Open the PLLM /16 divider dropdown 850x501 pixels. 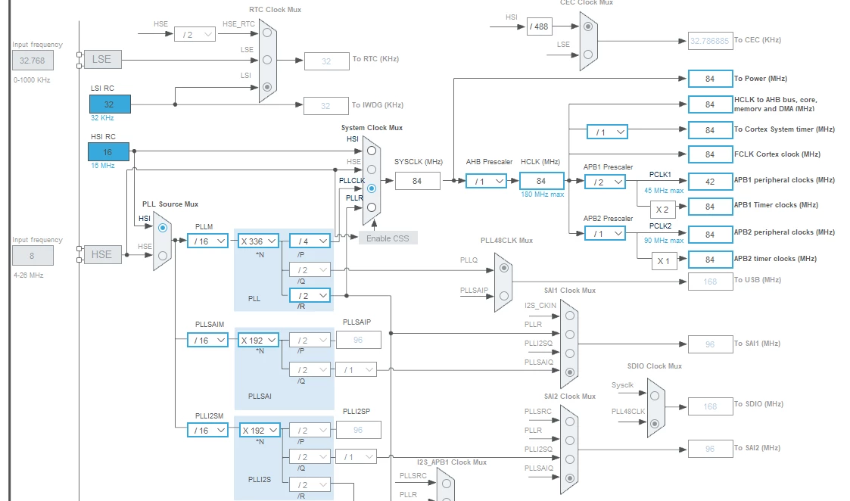tap(207, 241)
